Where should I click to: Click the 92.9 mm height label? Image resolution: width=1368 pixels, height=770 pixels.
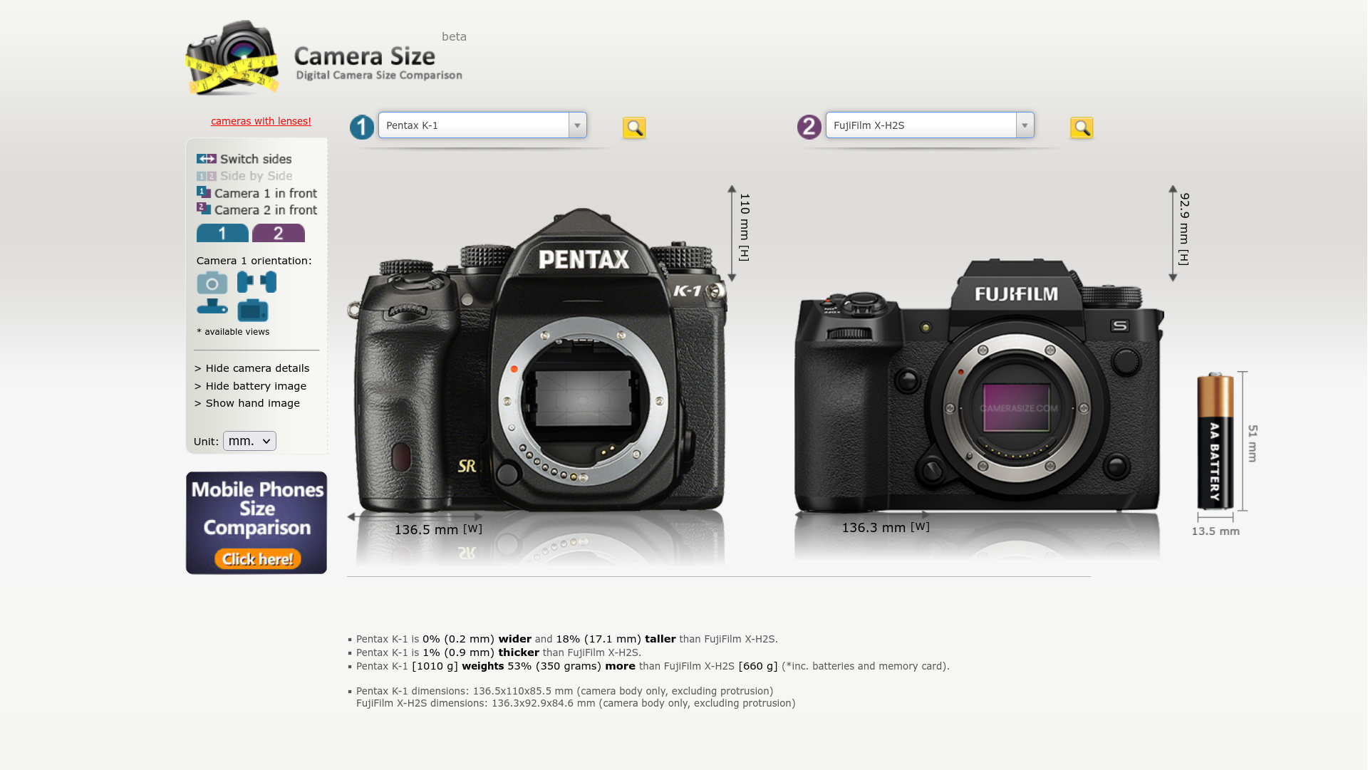click(1184, 229)
